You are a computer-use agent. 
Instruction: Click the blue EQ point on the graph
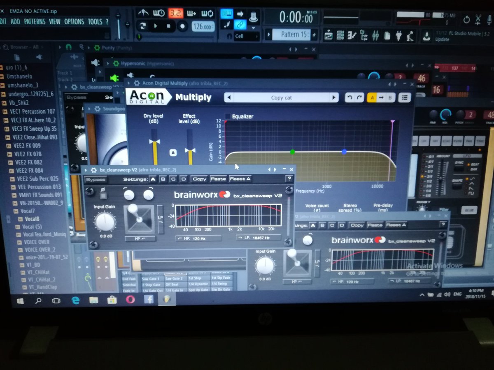[x=344, y=152]
